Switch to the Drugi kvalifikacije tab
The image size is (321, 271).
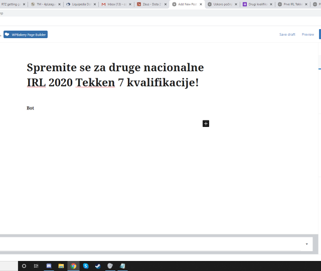[x=257, y=4]
